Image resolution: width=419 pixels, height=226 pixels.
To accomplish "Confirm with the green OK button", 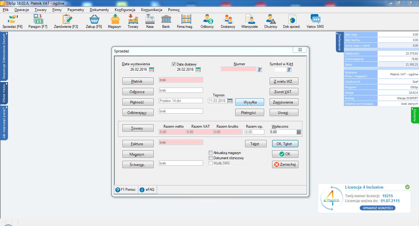I will pos(285,154).
